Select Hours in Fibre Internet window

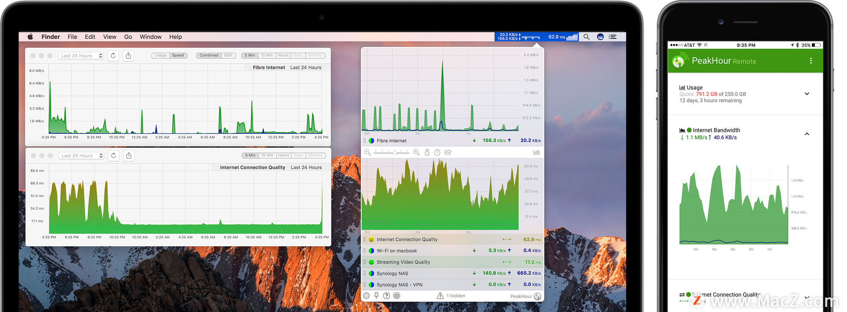tap(283, 56)
